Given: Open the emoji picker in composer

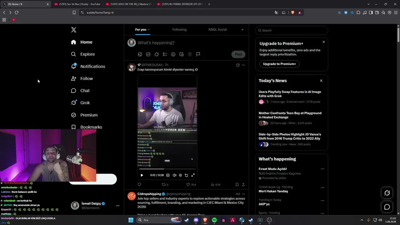Looking at the screenshot, I should tap(173, 54).
